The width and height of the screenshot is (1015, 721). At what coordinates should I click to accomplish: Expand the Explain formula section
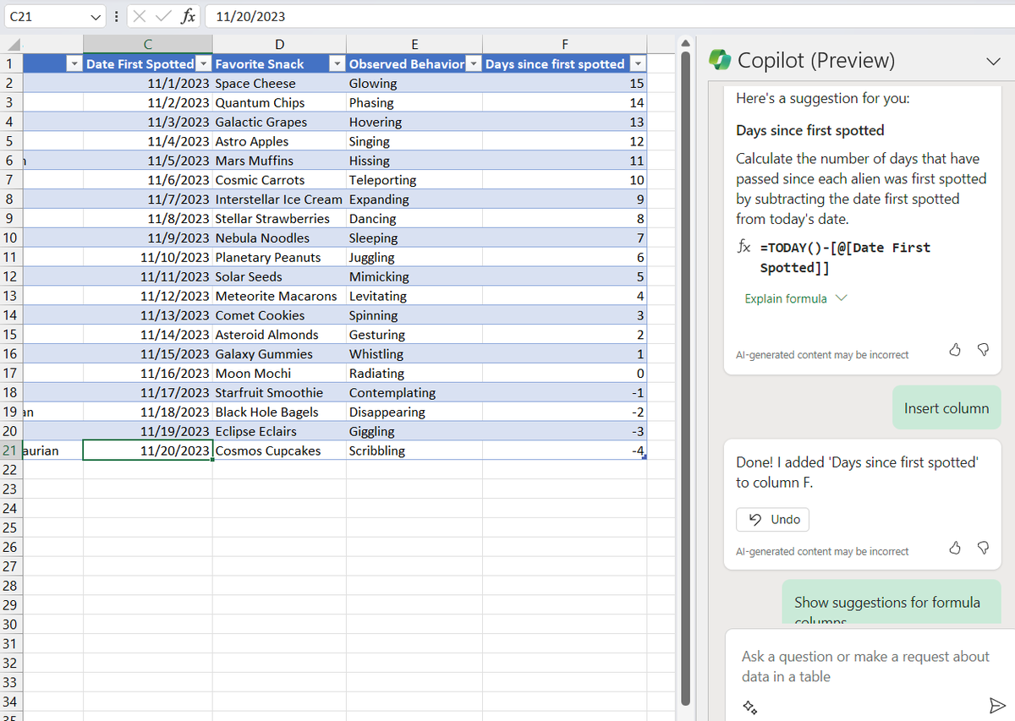point(795,298)
